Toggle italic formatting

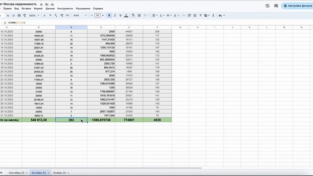tap(115, 15)
